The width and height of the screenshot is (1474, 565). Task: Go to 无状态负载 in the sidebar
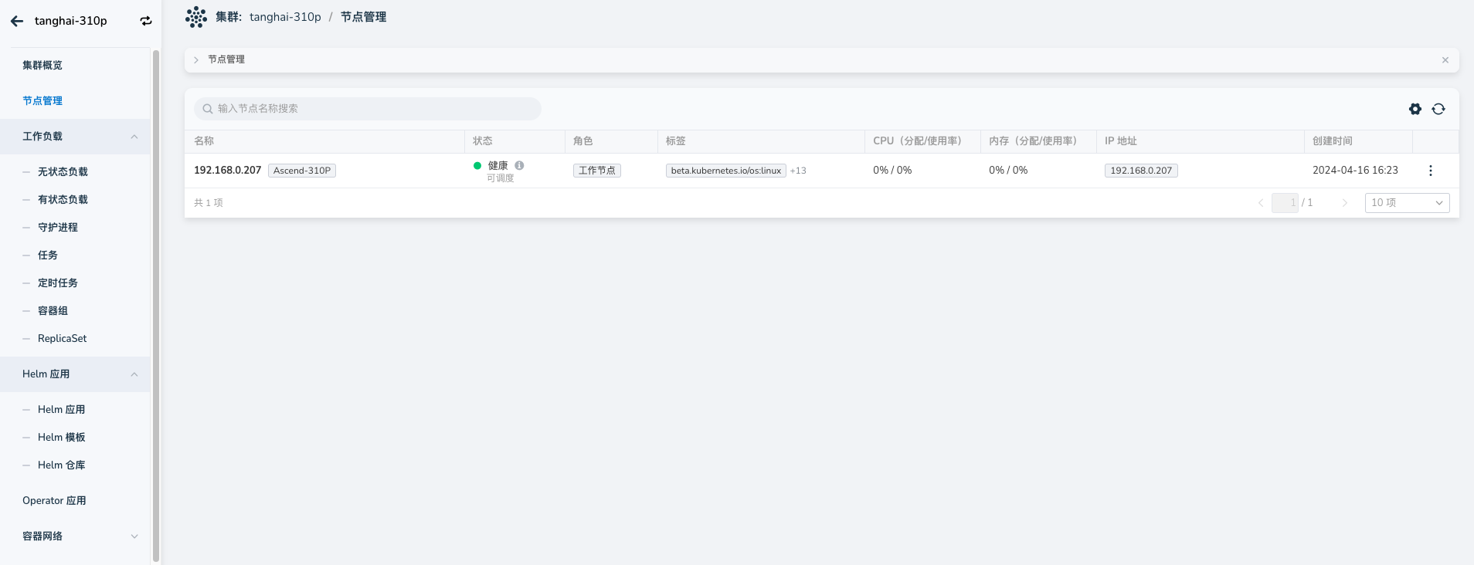tap(63, 172)
